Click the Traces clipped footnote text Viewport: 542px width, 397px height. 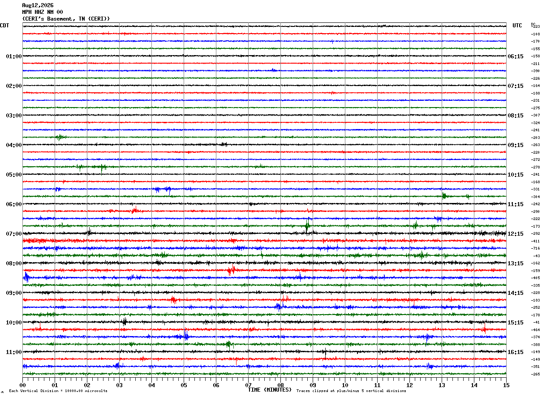pyautogui.click(x=351, y=391)
